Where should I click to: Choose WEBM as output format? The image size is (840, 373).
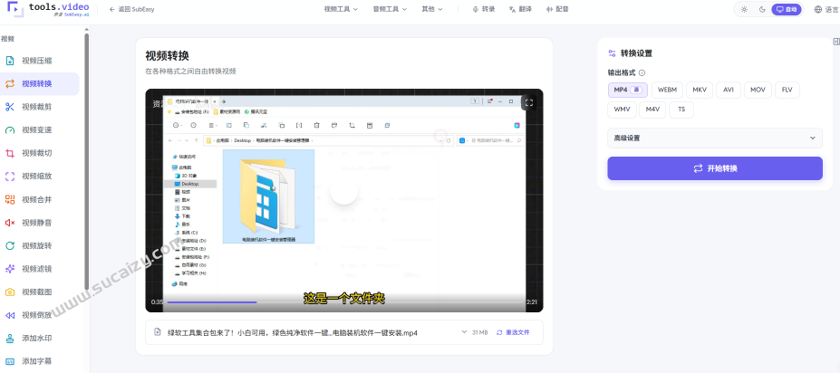pyautogui.click(x=667, y=90)
